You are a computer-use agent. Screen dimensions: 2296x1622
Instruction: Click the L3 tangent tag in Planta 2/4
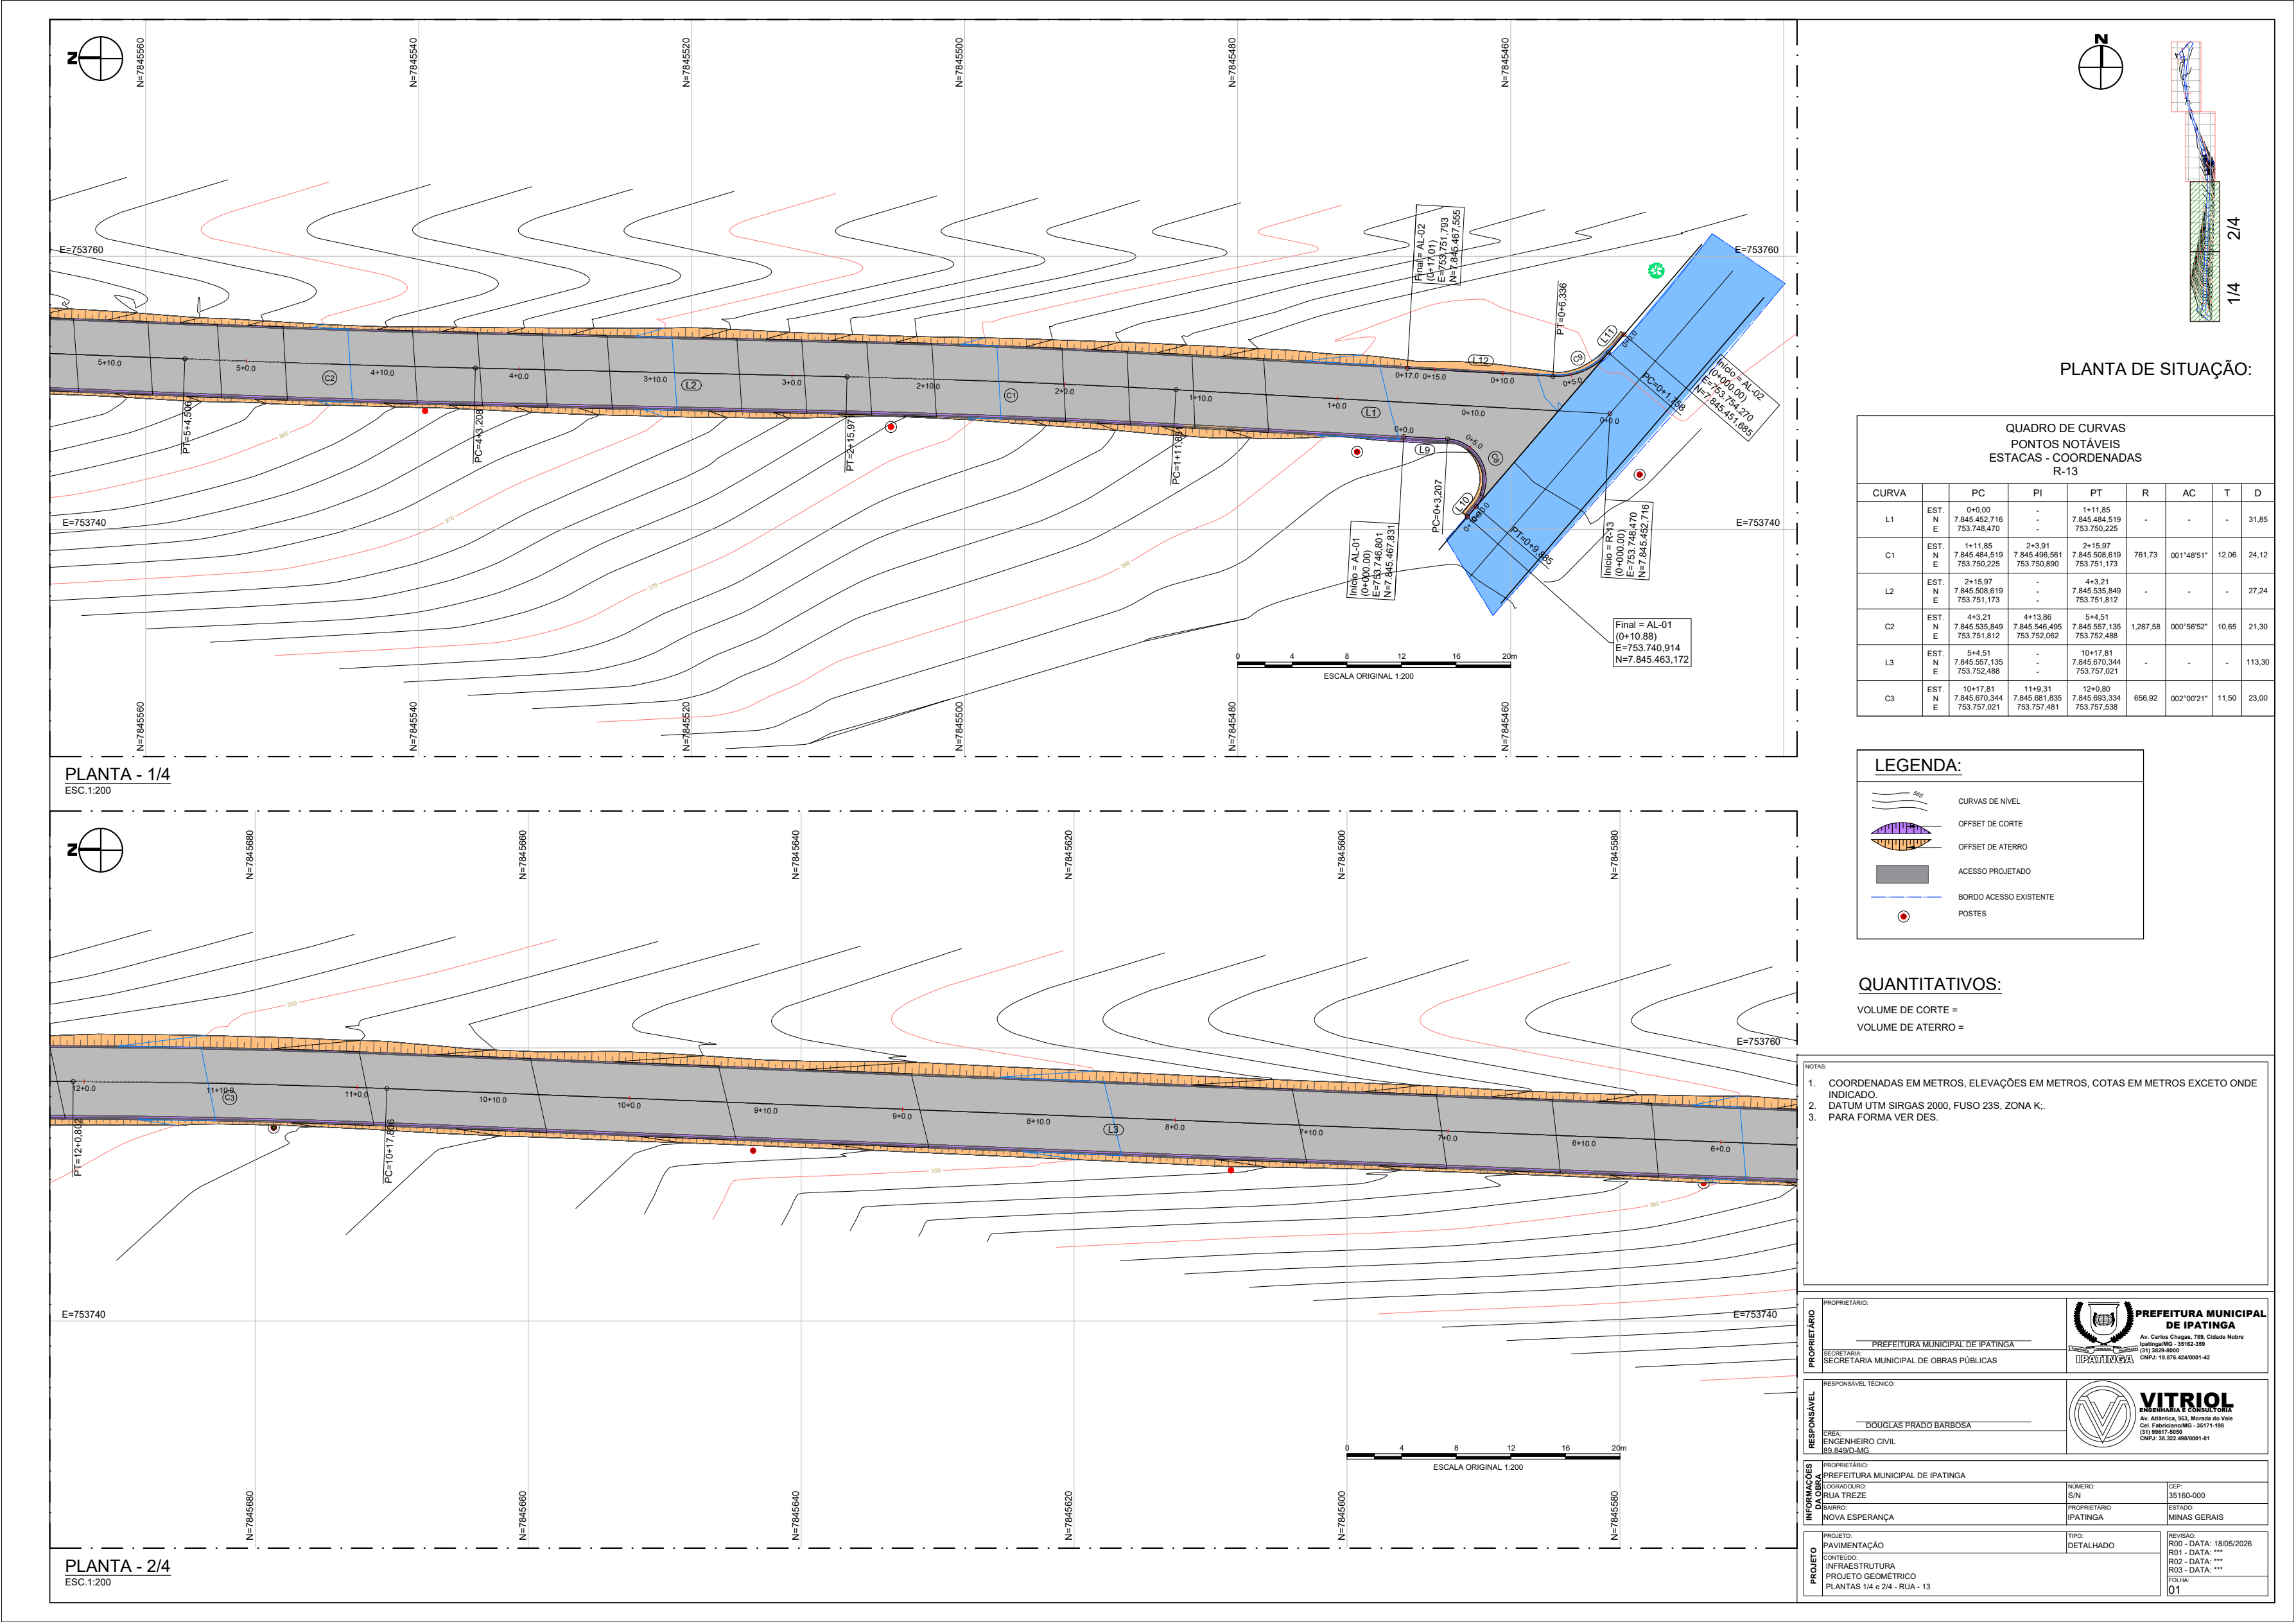[x=1113, y=1129]
